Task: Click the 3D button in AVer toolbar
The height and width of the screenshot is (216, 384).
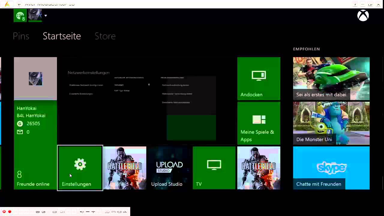Action: click(x=107, y=212)
